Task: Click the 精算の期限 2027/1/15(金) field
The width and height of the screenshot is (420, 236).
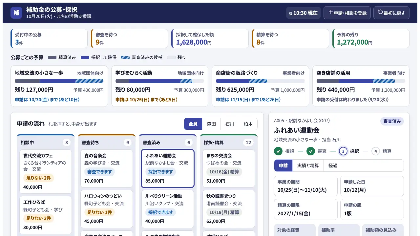Action: click(306, 209)
